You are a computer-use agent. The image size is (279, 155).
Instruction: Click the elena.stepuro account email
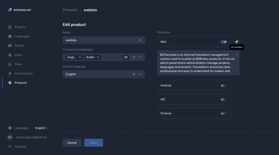[32, 137]
